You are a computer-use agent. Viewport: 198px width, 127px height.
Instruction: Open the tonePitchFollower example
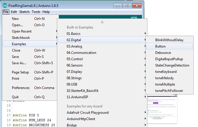tap(169, 91)
